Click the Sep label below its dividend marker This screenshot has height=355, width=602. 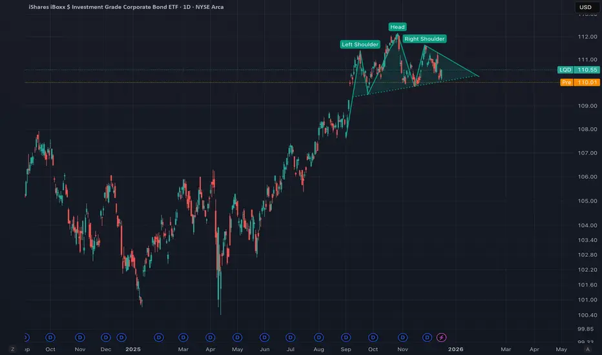346,349
